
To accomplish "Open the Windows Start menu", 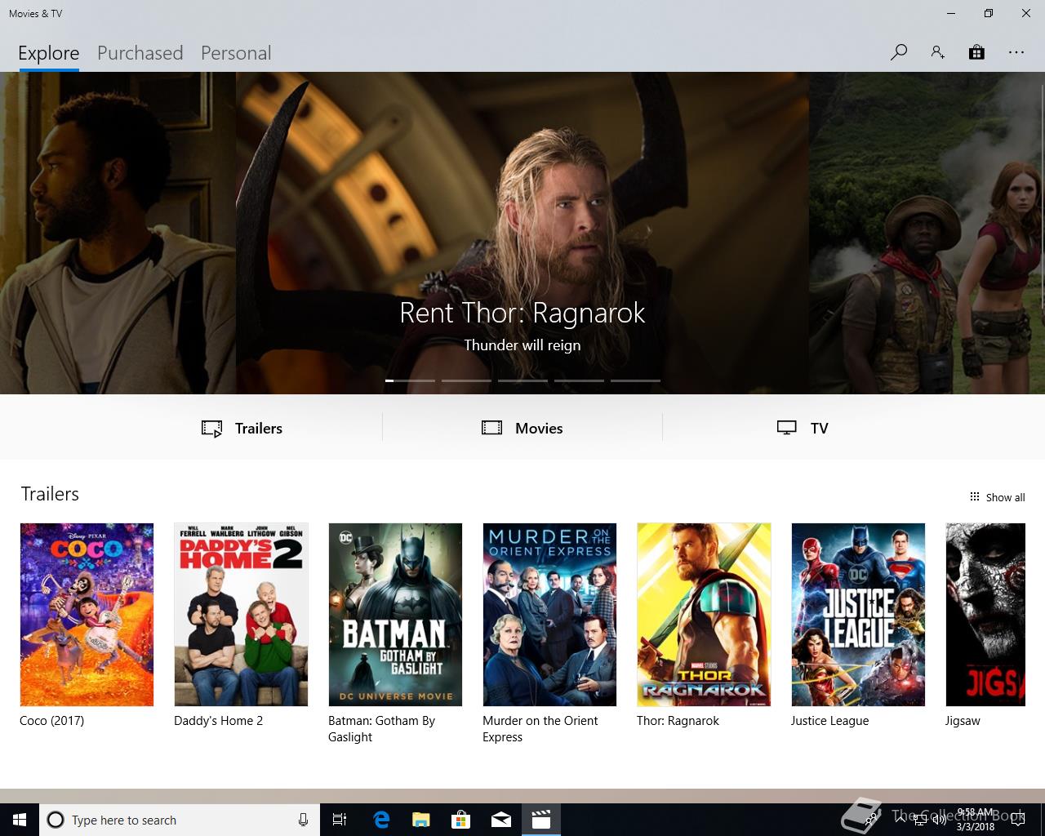I will 20,820.
